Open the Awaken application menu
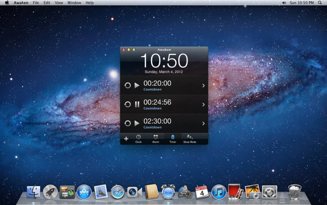 21,3
